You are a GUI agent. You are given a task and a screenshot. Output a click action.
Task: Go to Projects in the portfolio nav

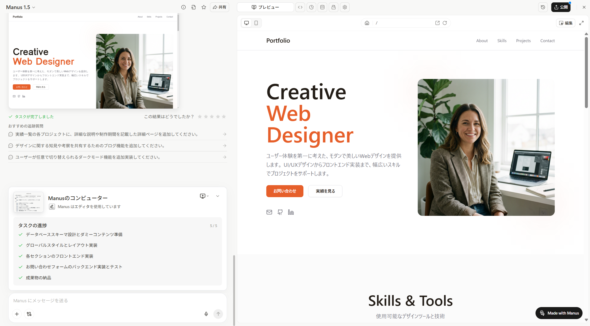[x=523, y=41]
